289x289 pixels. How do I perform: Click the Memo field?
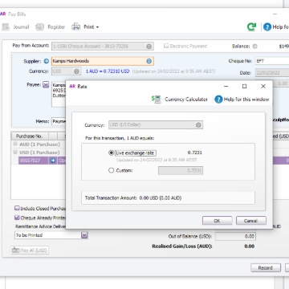59,121
